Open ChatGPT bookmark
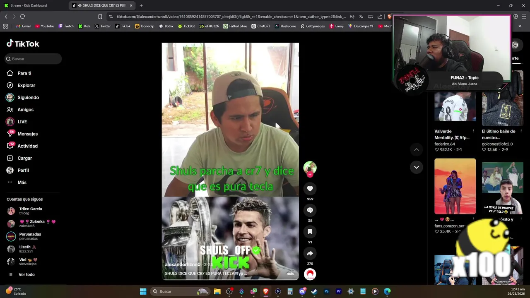530x298 pixels. (261, 26)
